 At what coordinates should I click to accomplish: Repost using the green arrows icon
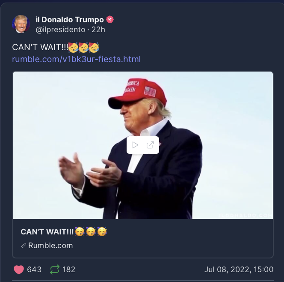point(55,270)
